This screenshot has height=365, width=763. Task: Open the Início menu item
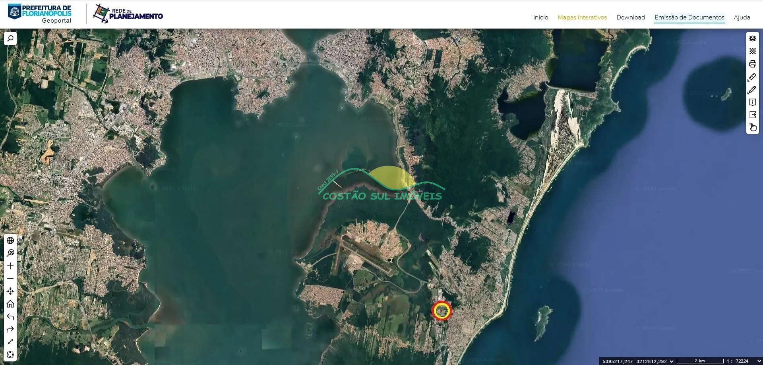pyautogui.click(x=540, y=17)
